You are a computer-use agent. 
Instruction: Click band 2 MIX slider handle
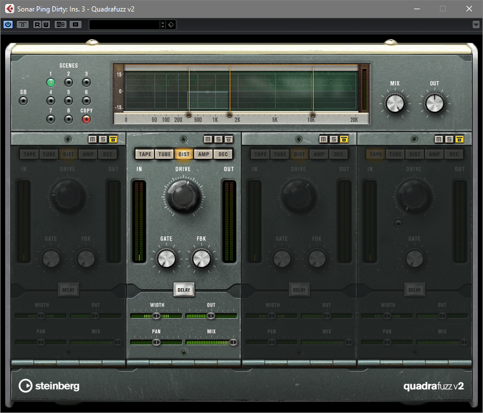(233, 342)
